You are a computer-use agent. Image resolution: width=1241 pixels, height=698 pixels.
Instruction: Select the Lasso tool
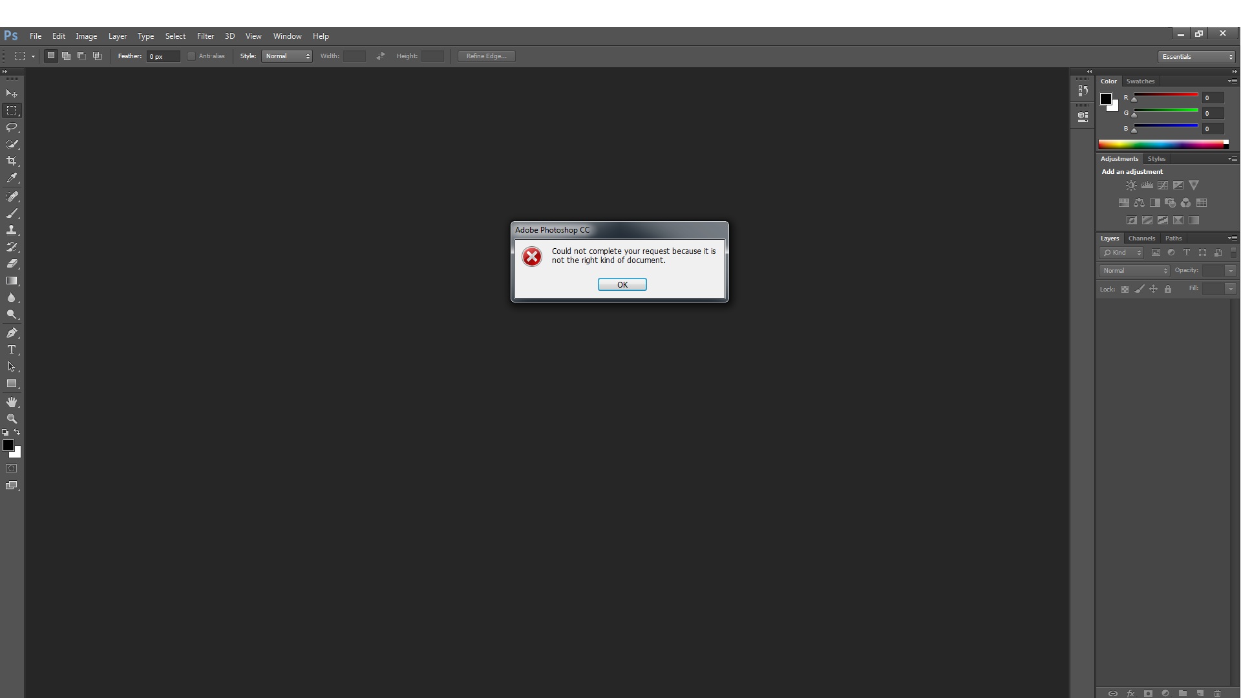click(12, 127)
